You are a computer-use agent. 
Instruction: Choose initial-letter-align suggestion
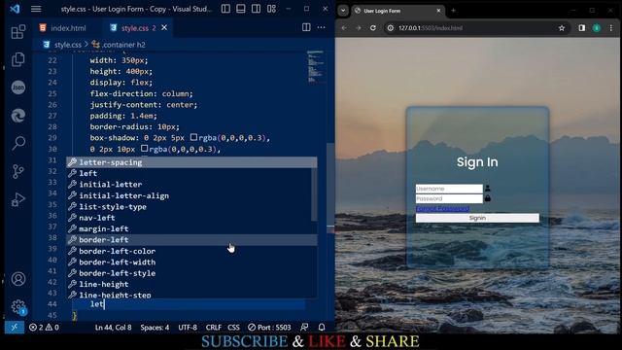[x=189, y=195]
